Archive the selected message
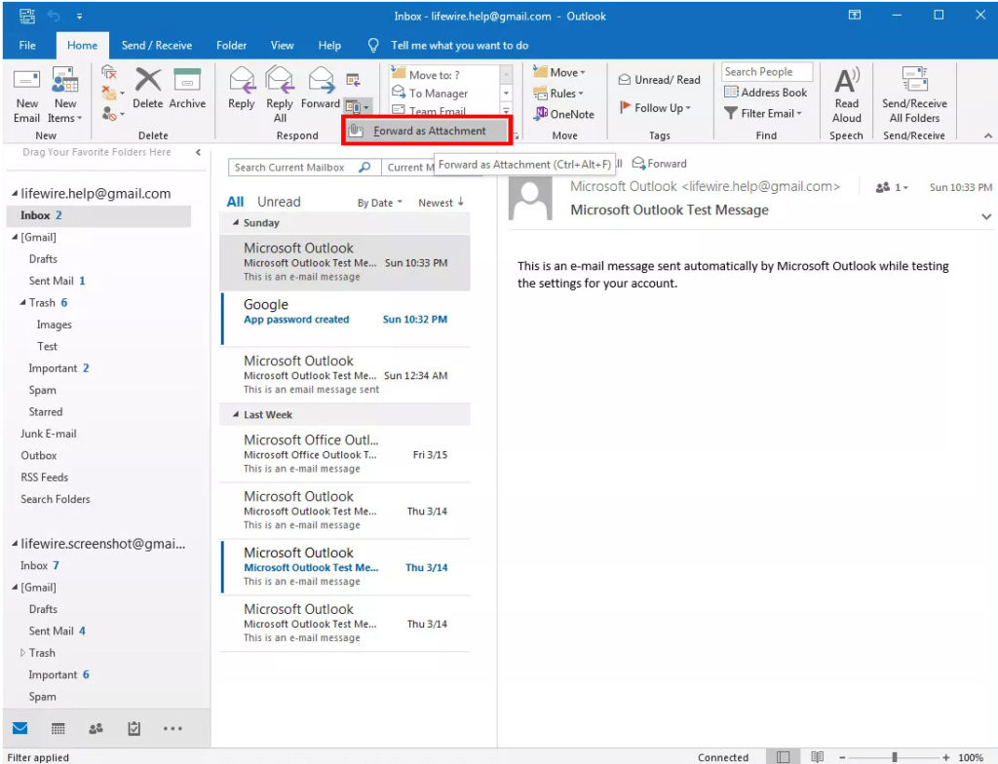Image resolution: width=998 pixels, height=764 pixels. tap(187, 89)
